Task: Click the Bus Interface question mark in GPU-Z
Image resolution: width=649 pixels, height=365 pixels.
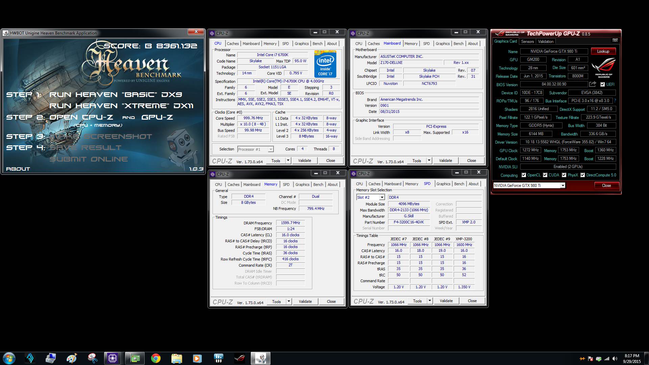Action: 615,101
